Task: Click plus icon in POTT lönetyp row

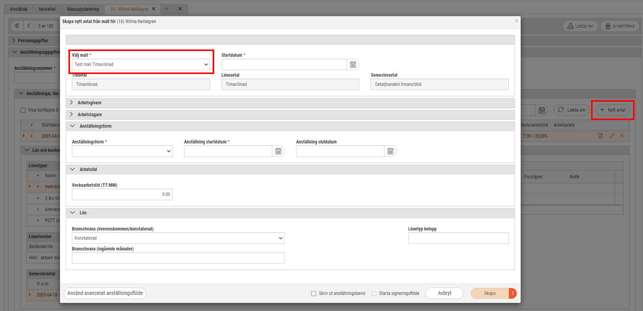Action: (x=38, y=220)
